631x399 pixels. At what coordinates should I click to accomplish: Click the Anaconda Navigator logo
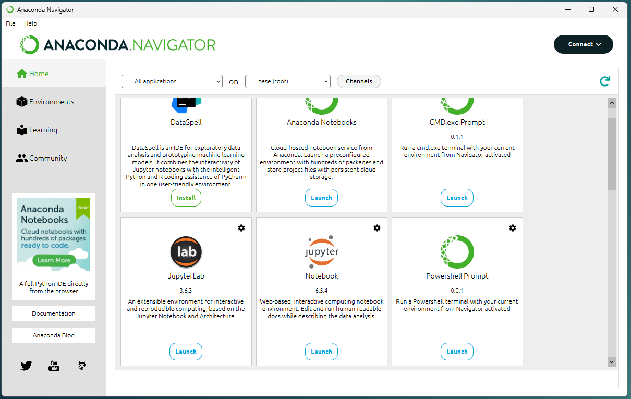[x=118, y=44]
